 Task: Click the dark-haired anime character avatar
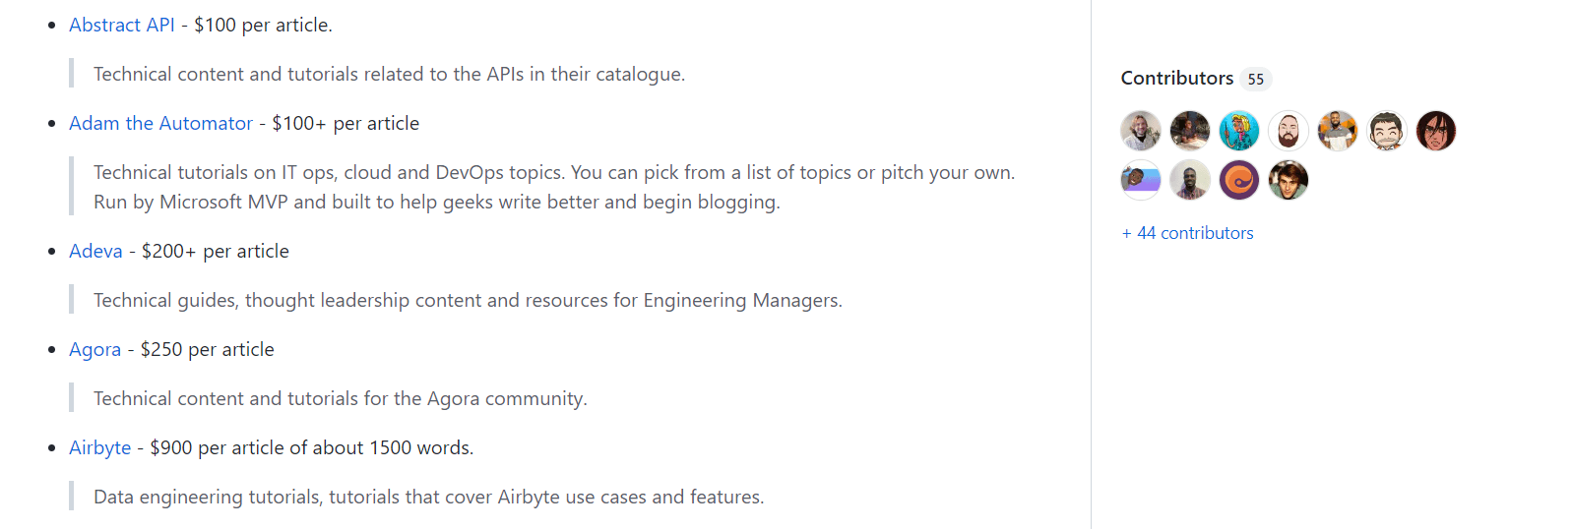point(1436,131)
